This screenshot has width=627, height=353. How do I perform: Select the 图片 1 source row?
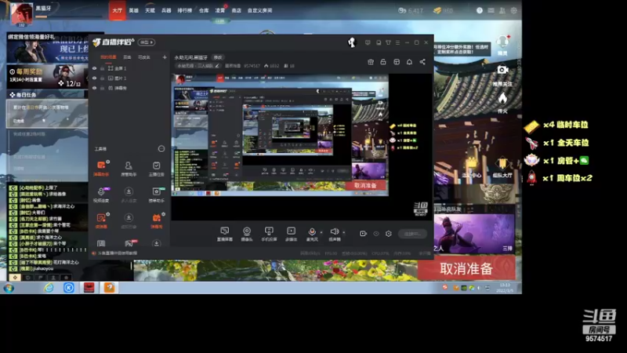129,78
